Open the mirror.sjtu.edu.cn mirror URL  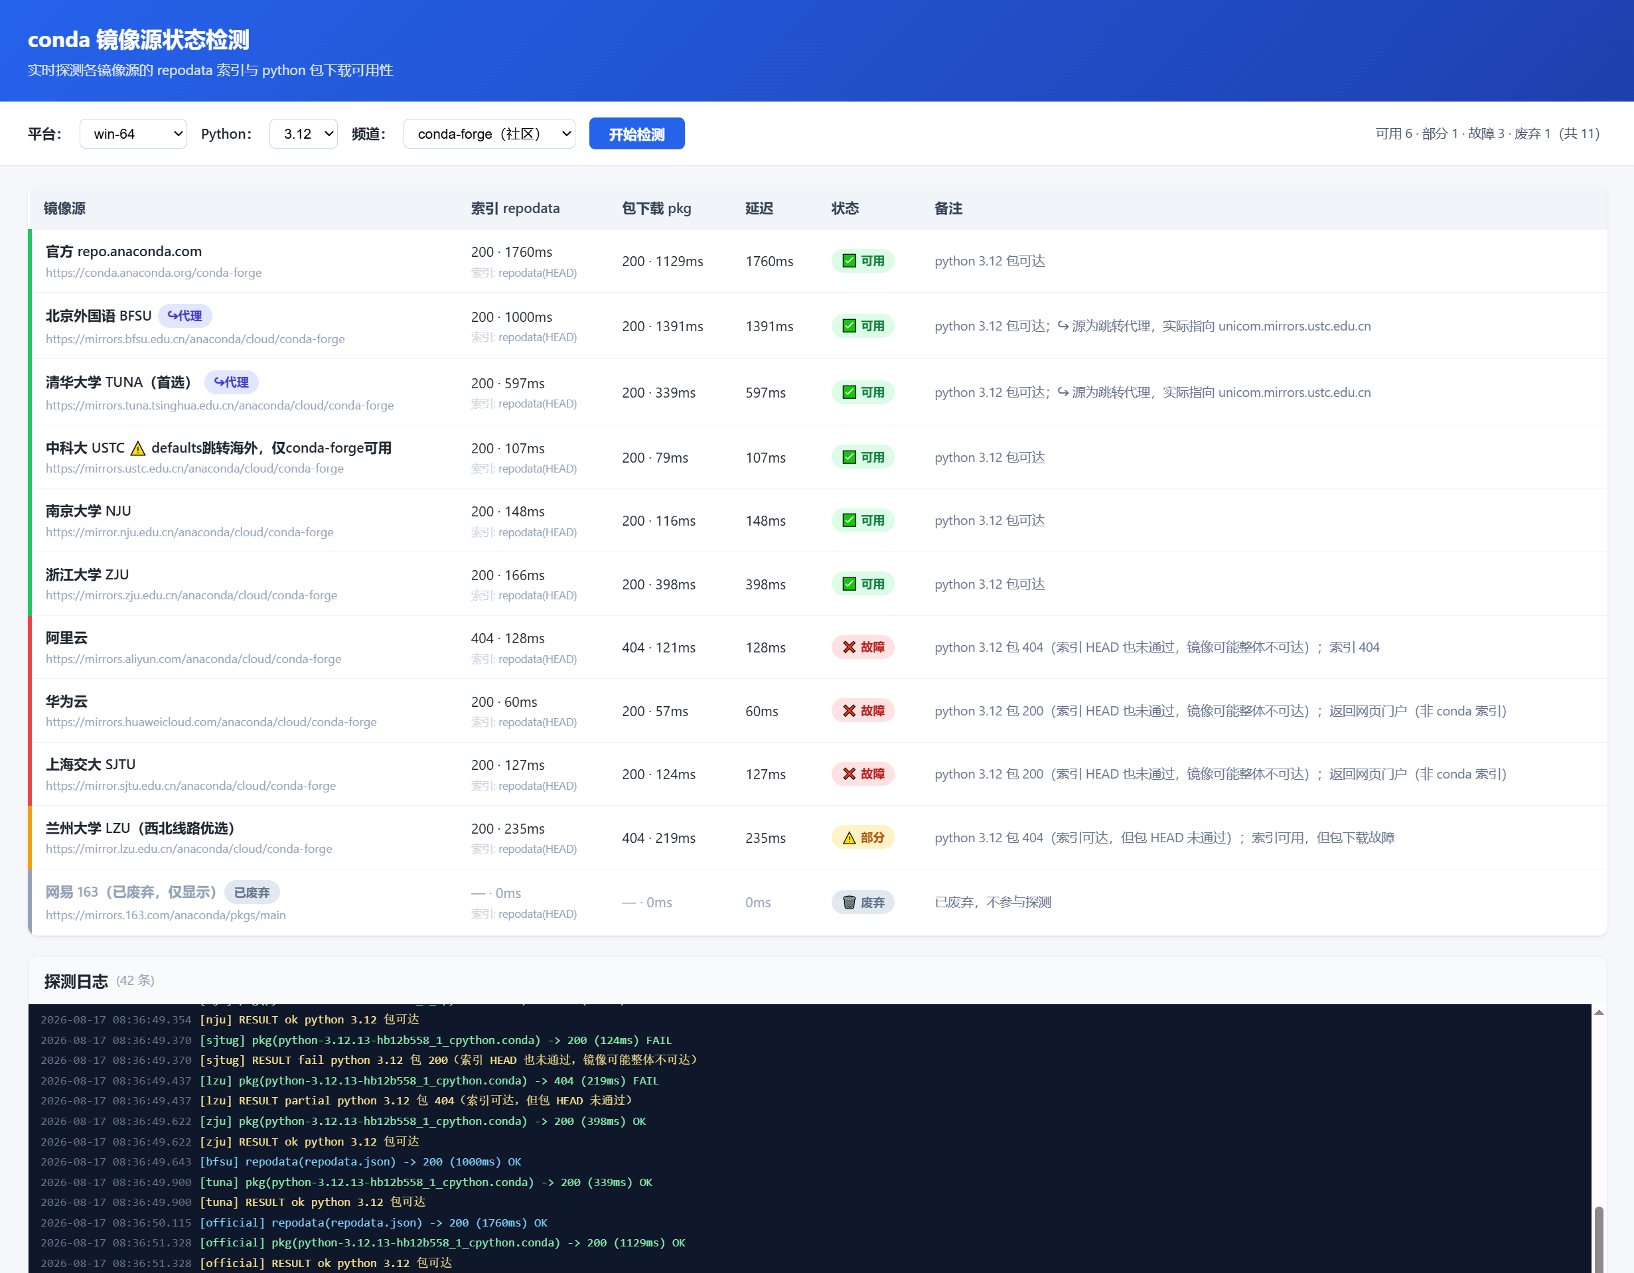190,786
